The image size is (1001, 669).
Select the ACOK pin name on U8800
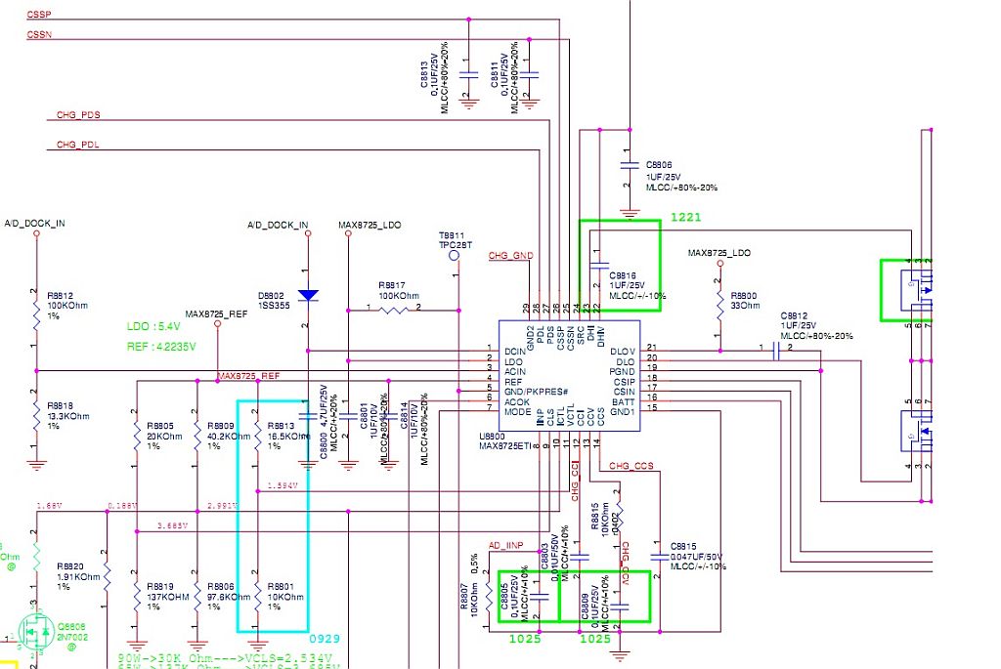pyautogui.click(x=516, y=401)
